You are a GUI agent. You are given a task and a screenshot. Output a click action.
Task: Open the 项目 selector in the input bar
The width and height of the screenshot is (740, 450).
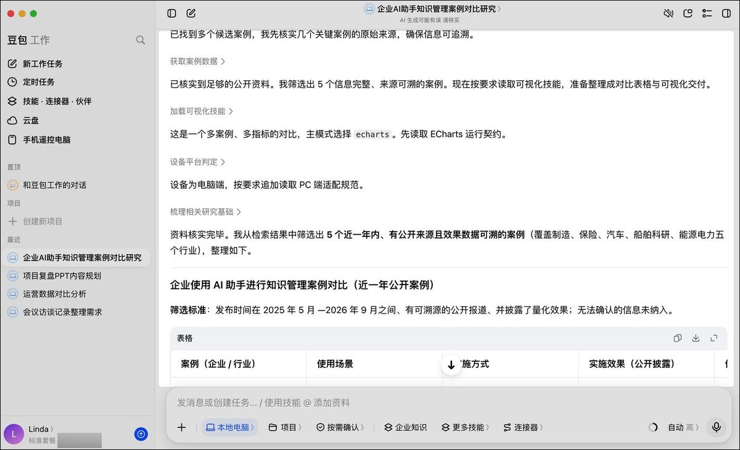(286, 427)
